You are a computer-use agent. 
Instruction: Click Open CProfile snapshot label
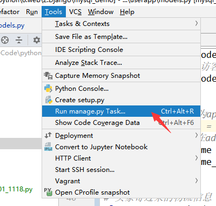pyautogui.click(x=92, y=192)
